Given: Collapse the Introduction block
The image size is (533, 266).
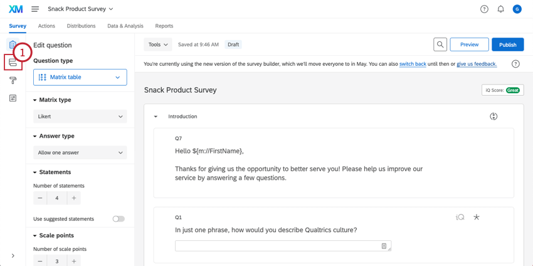Looking at the screenshot, I should tap(156, 116).
